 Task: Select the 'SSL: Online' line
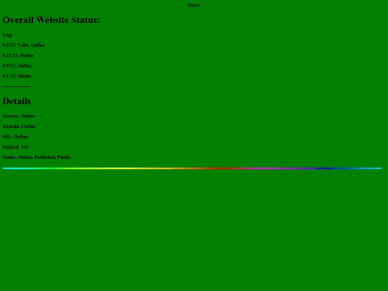coord(15,137)
